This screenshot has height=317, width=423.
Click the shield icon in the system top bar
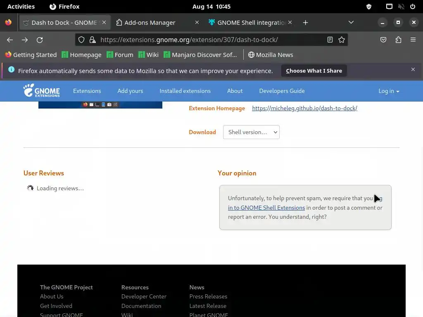[x=369, y=7]
